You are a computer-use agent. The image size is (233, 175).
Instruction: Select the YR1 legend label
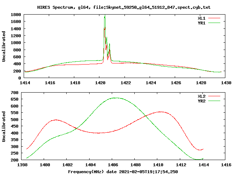tap(201, 23)
